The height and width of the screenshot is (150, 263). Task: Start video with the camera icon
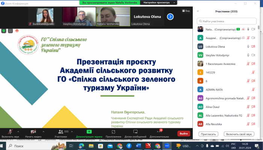[33, 132]
